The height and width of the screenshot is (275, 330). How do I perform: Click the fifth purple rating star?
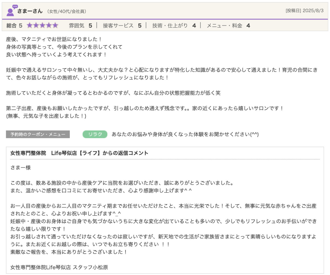click(x=55, y=26)
